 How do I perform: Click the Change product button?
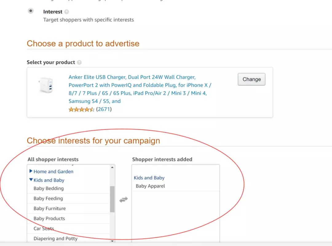point(251,79)
